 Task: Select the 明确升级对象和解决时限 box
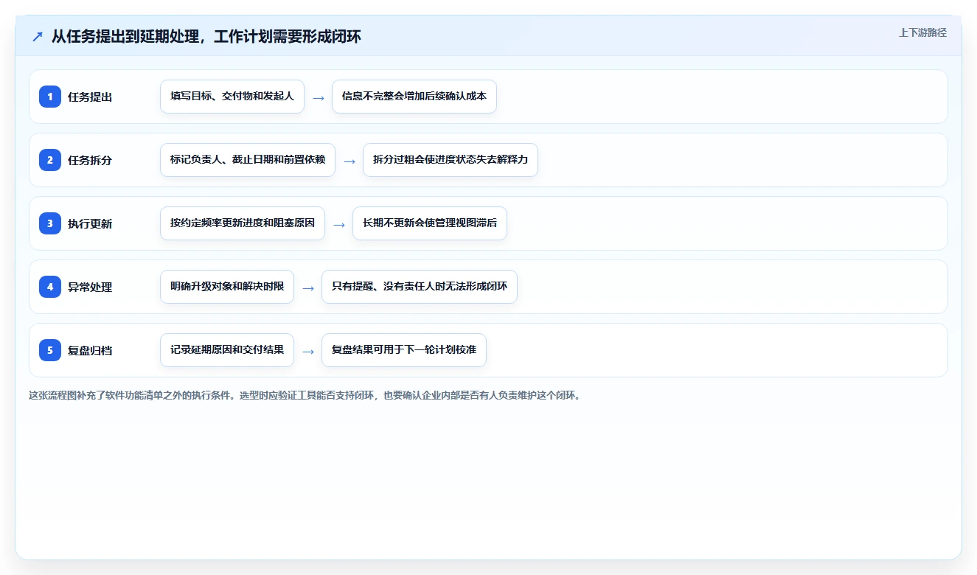point(227,287)
